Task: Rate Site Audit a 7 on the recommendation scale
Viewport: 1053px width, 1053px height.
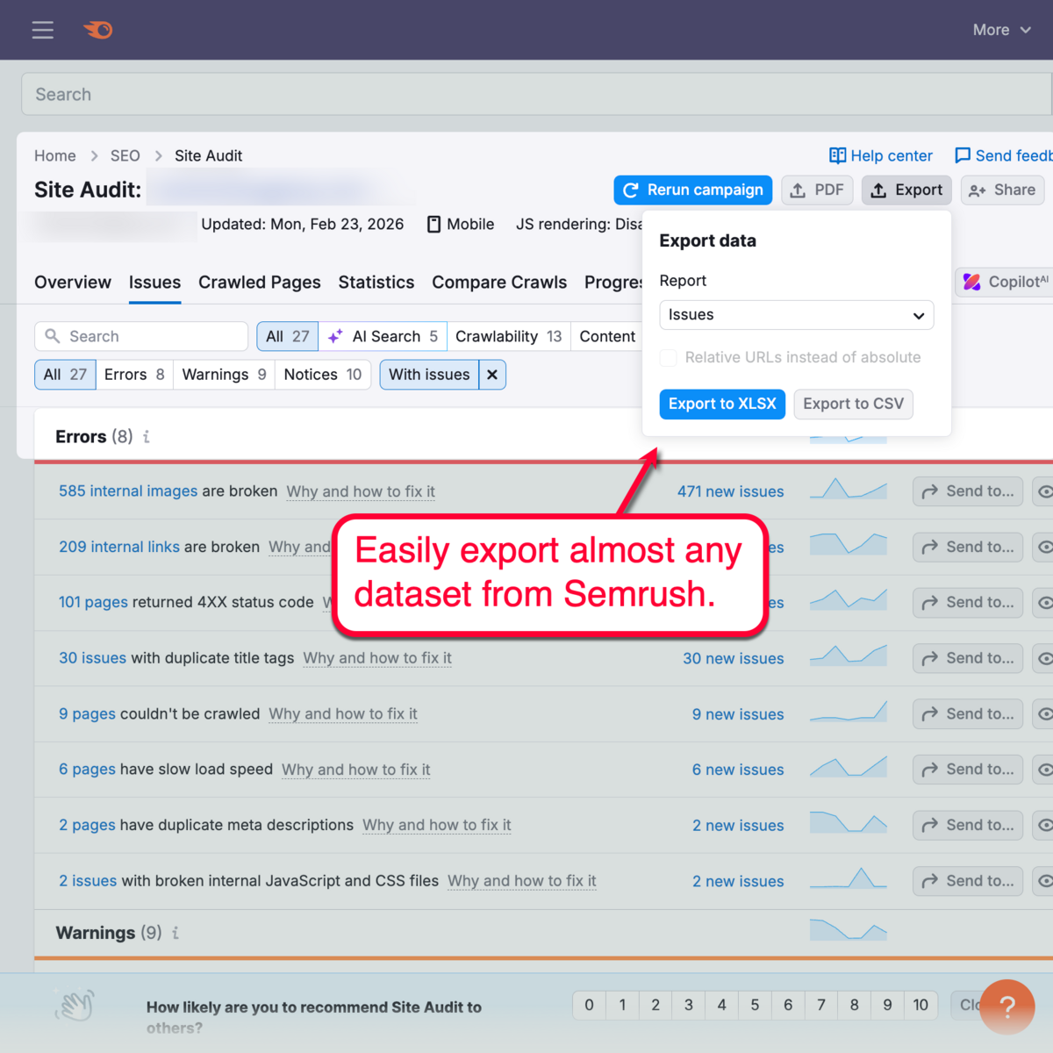Action: 820,1005
